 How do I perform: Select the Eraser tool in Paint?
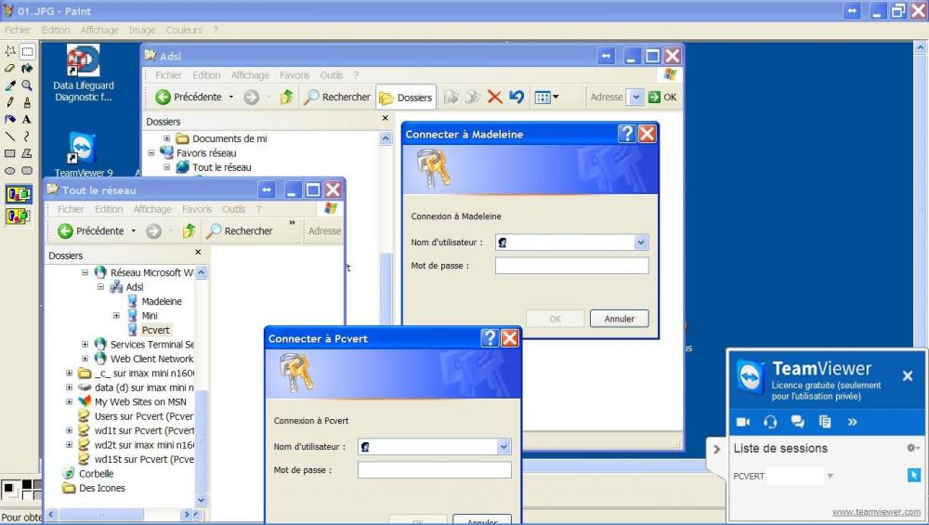[x=10, y=68]
